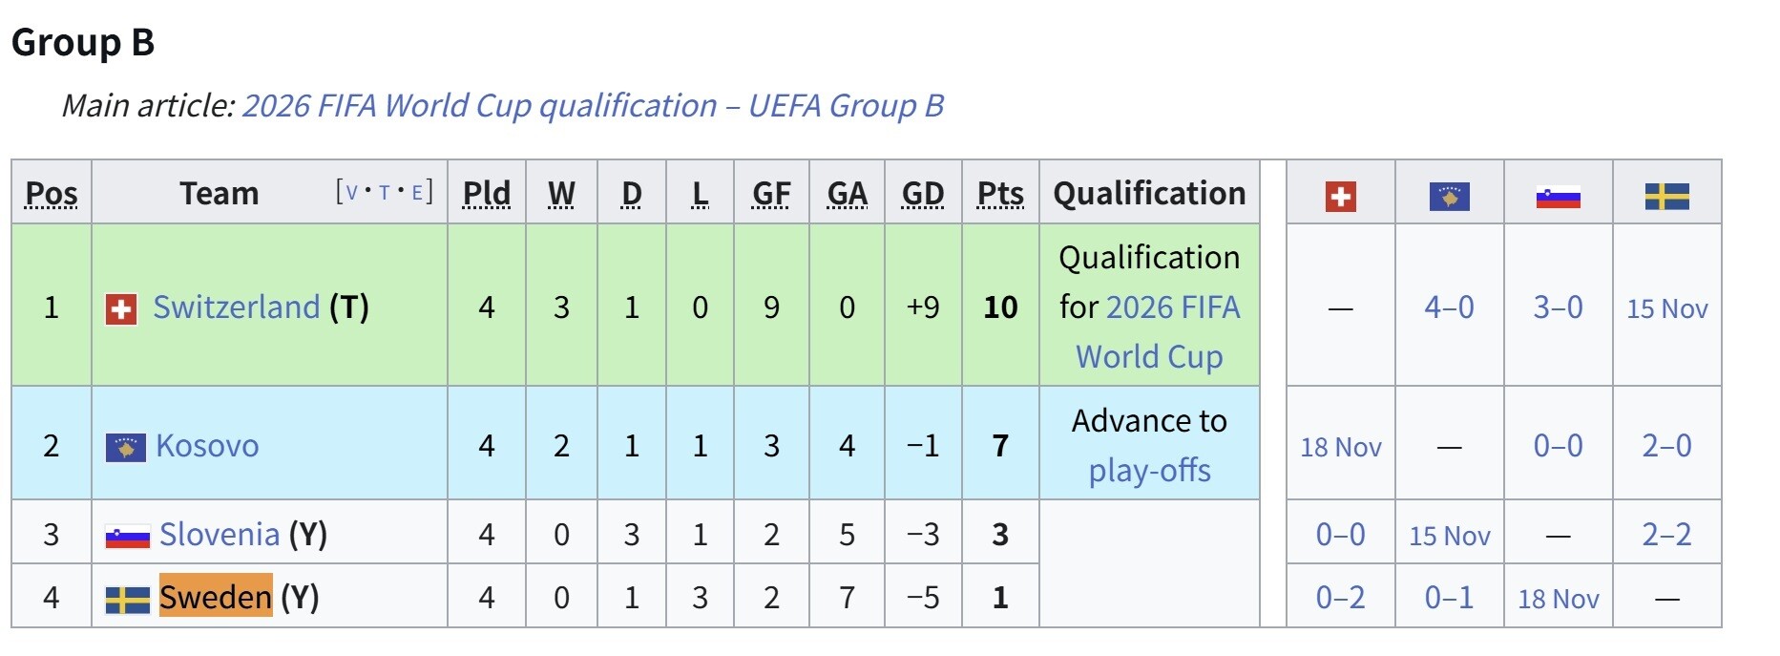This screenshot has width=1780, height=656.
Task: Follow the play-offs qualification link
Action: point(1149,471)
